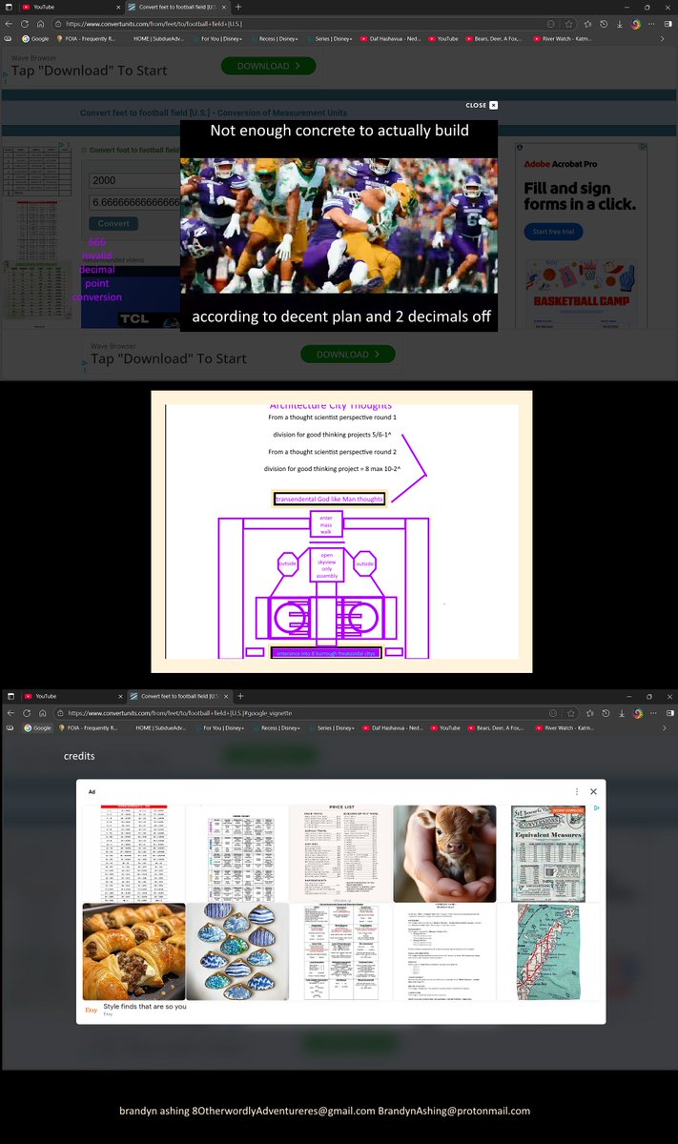This screenshot has width=678, height=1144.
Task: Open new tab in bottom browser
Action: click(239, 697)
